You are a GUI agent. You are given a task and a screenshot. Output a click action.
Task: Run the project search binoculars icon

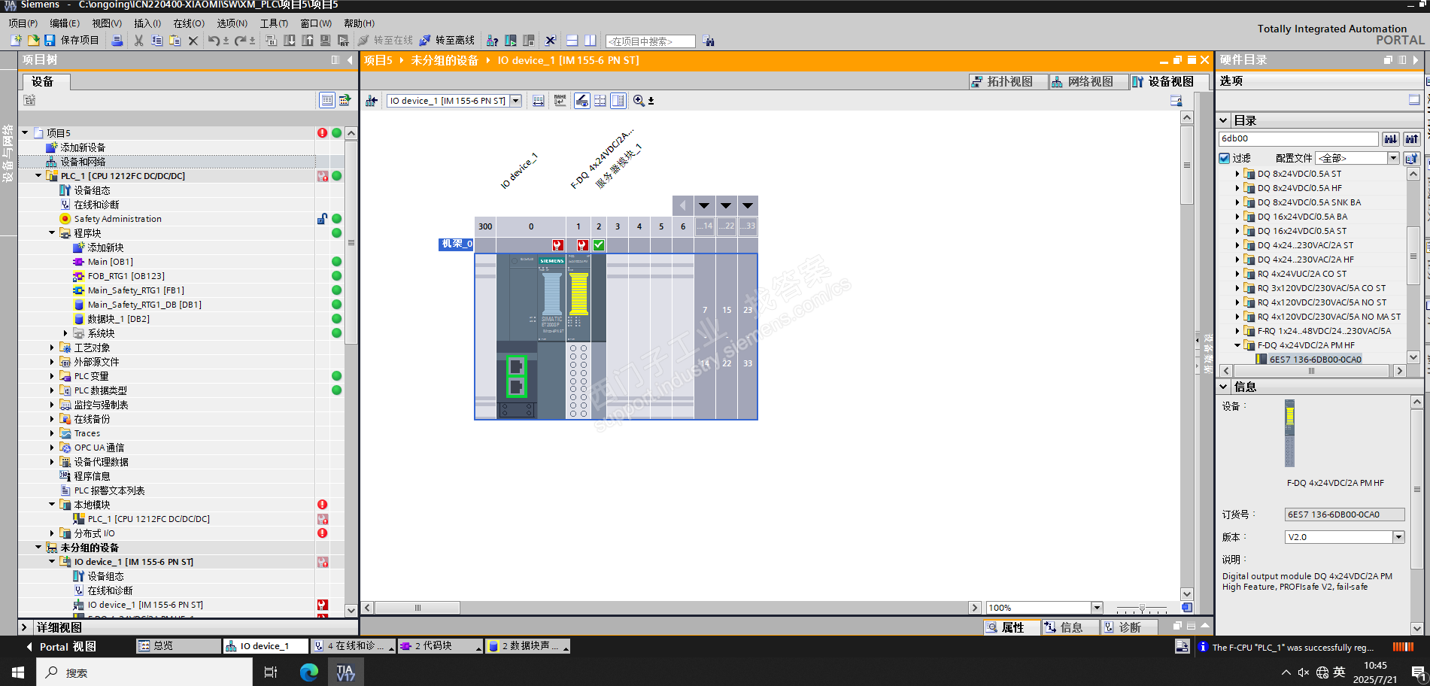[709, 41]
